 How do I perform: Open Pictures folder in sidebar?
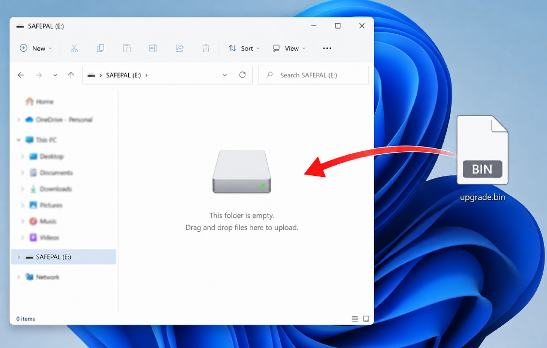point(46,205)
